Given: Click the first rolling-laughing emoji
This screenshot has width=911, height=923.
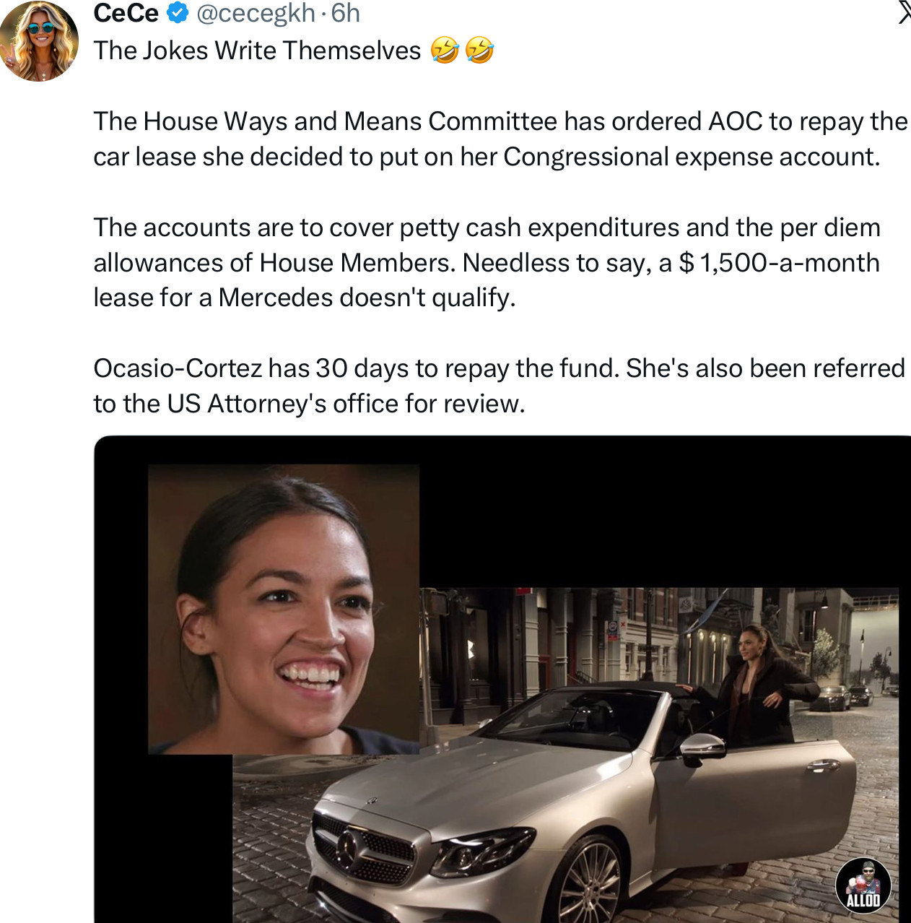Looking at the screenshot, I should 445,51.
